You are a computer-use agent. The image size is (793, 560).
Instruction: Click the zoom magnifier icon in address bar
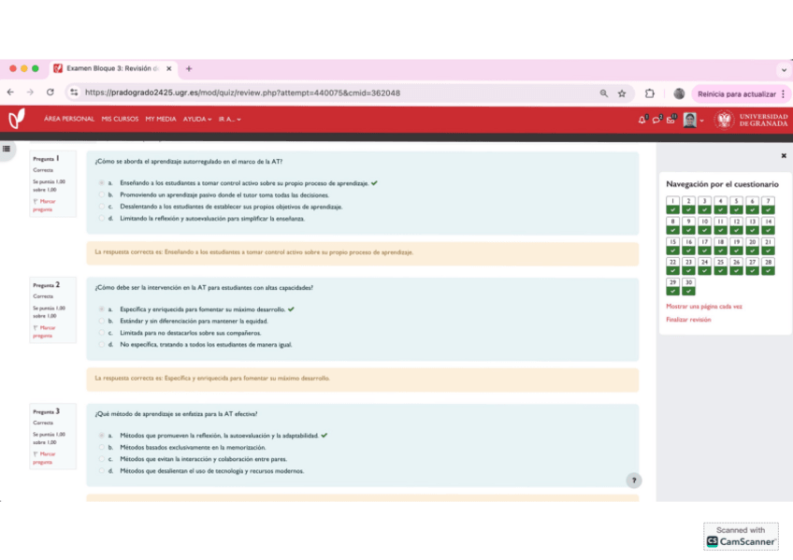[x=604, y=93]
